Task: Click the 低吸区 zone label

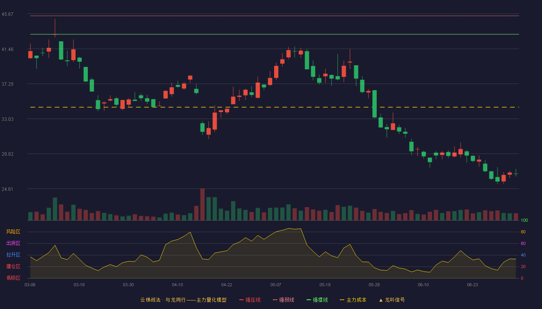Action: [13, 278]
